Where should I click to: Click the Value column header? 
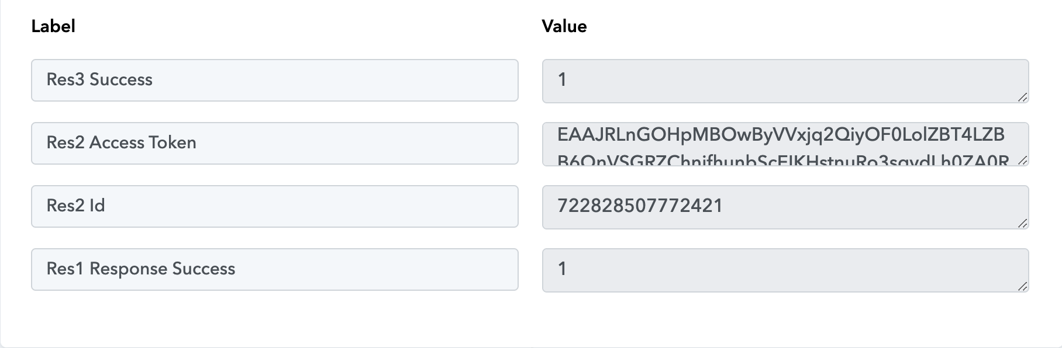coord(564,26)
